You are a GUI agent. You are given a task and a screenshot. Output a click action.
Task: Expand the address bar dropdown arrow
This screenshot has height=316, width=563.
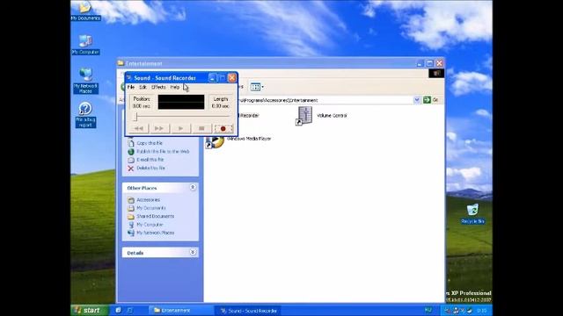click(x=416, y=100)
